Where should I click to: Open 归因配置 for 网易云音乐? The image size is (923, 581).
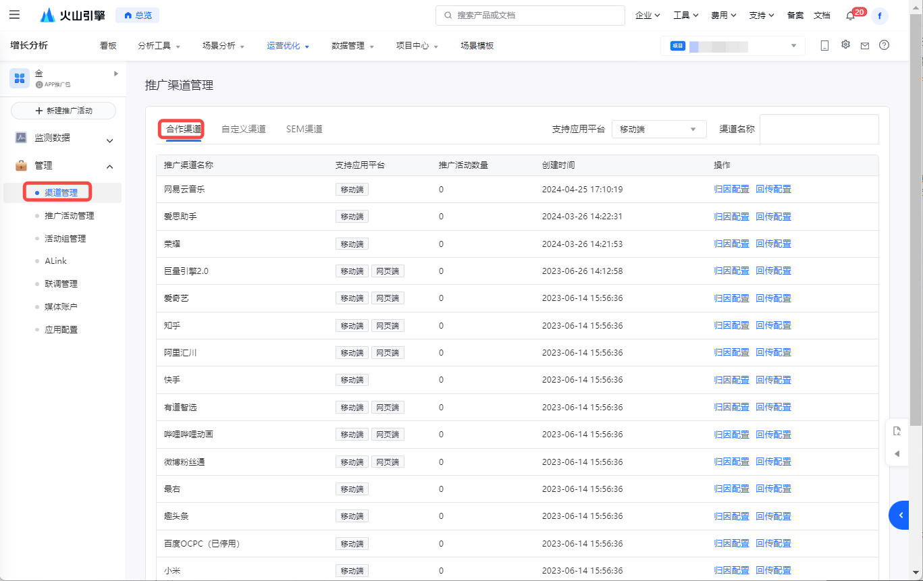(x=731, y=190)
